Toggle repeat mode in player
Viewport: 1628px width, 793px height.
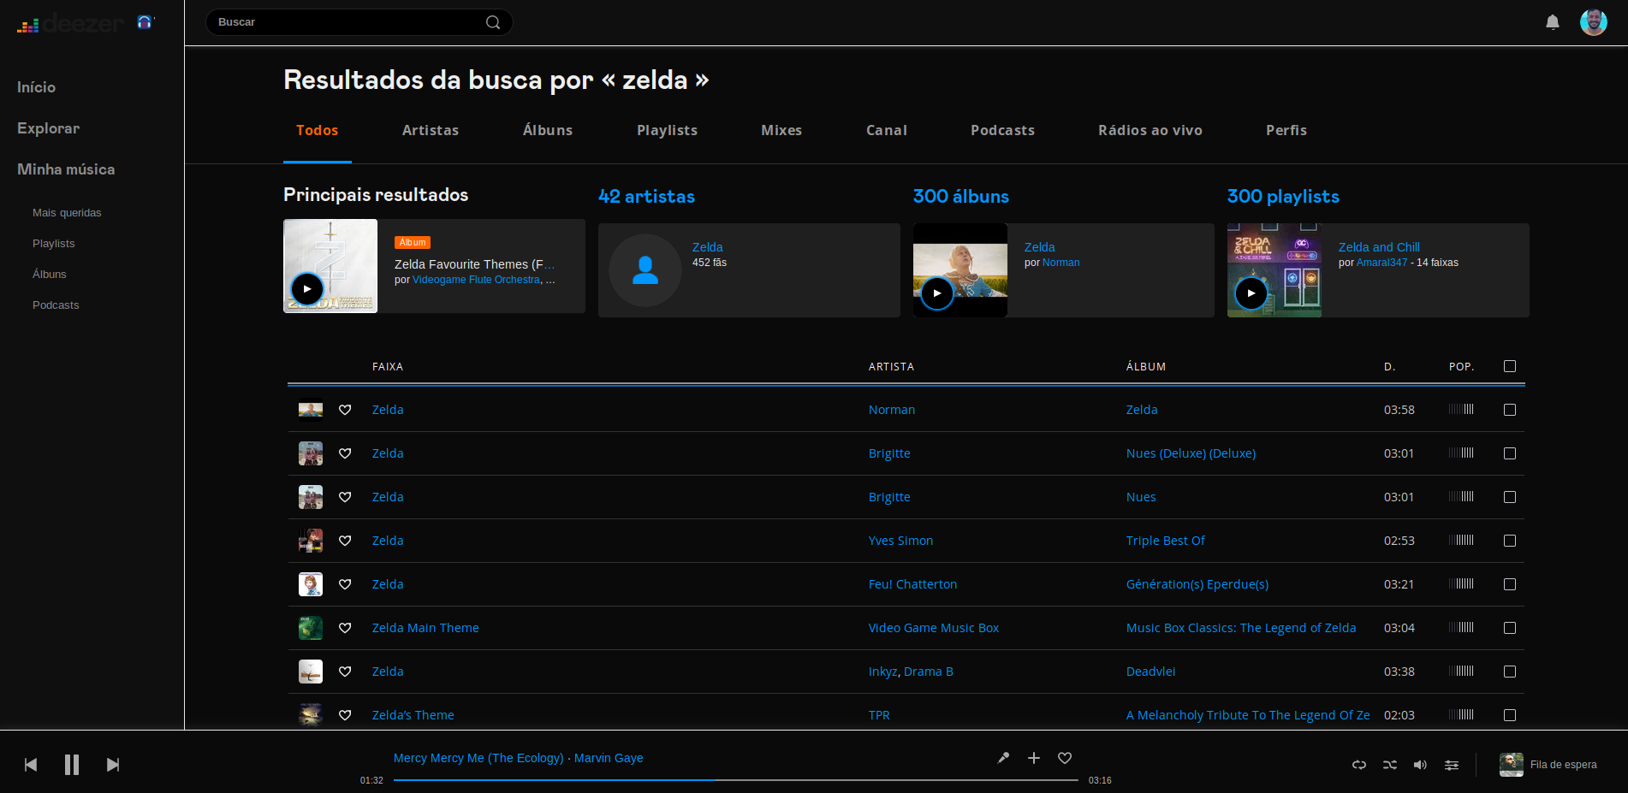click(x=1359, y=765)
